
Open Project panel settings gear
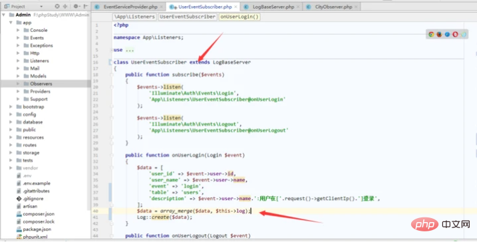76,6
